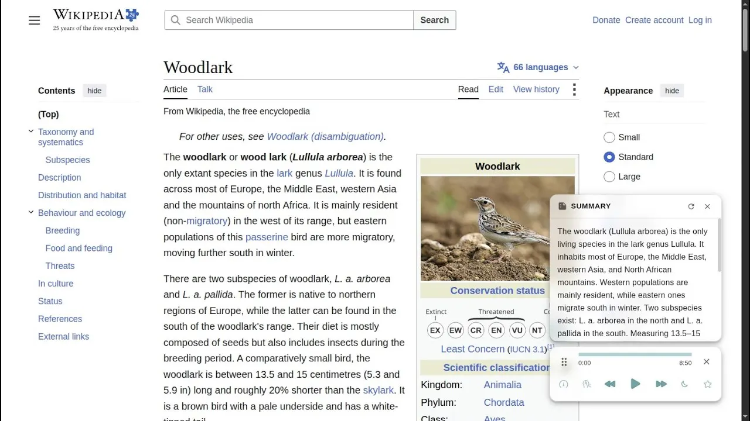This screenshot has width=750, height=421.
Task: Open the woodlark bird infobox photo
Action: pos(497,229)
